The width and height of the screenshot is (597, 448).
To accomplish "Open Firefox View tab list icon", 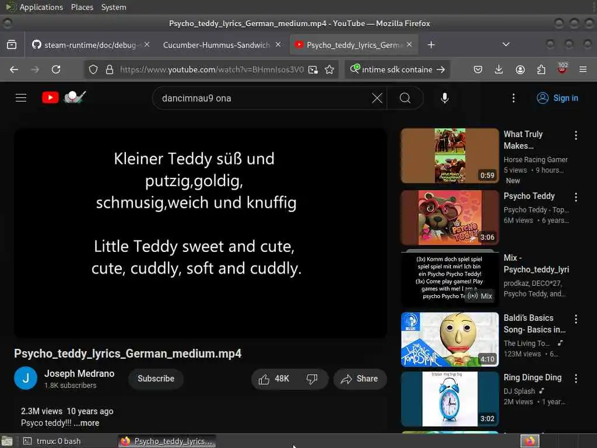I will click(x=12, y=45).
